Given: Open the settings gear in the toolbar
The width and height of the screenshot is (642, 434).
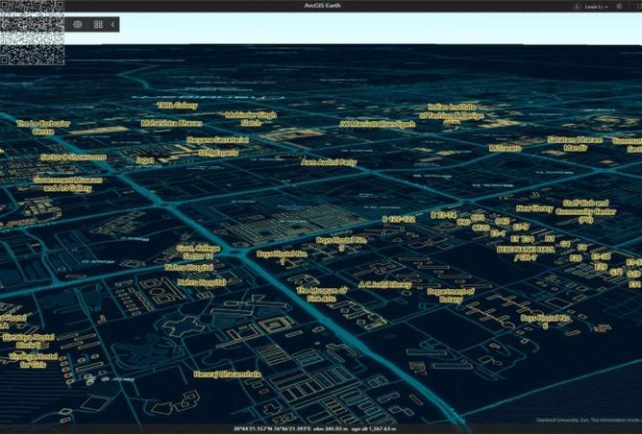Looking at the screenshot, I should coord(78,25).
